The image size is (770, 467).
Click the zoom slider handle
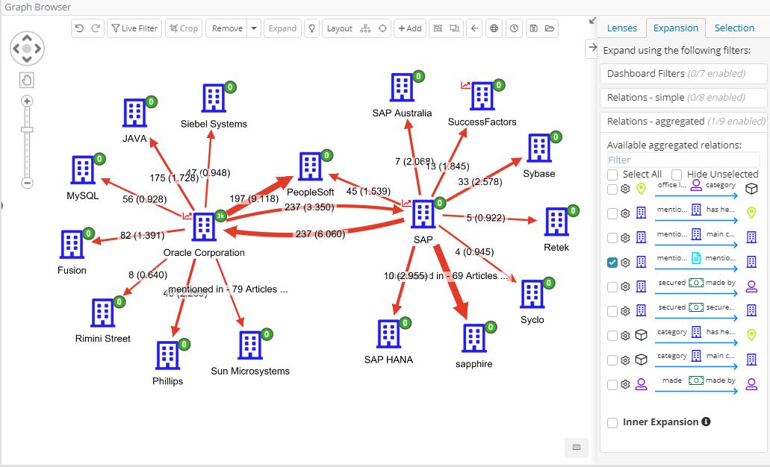click(x=27, y=130)
